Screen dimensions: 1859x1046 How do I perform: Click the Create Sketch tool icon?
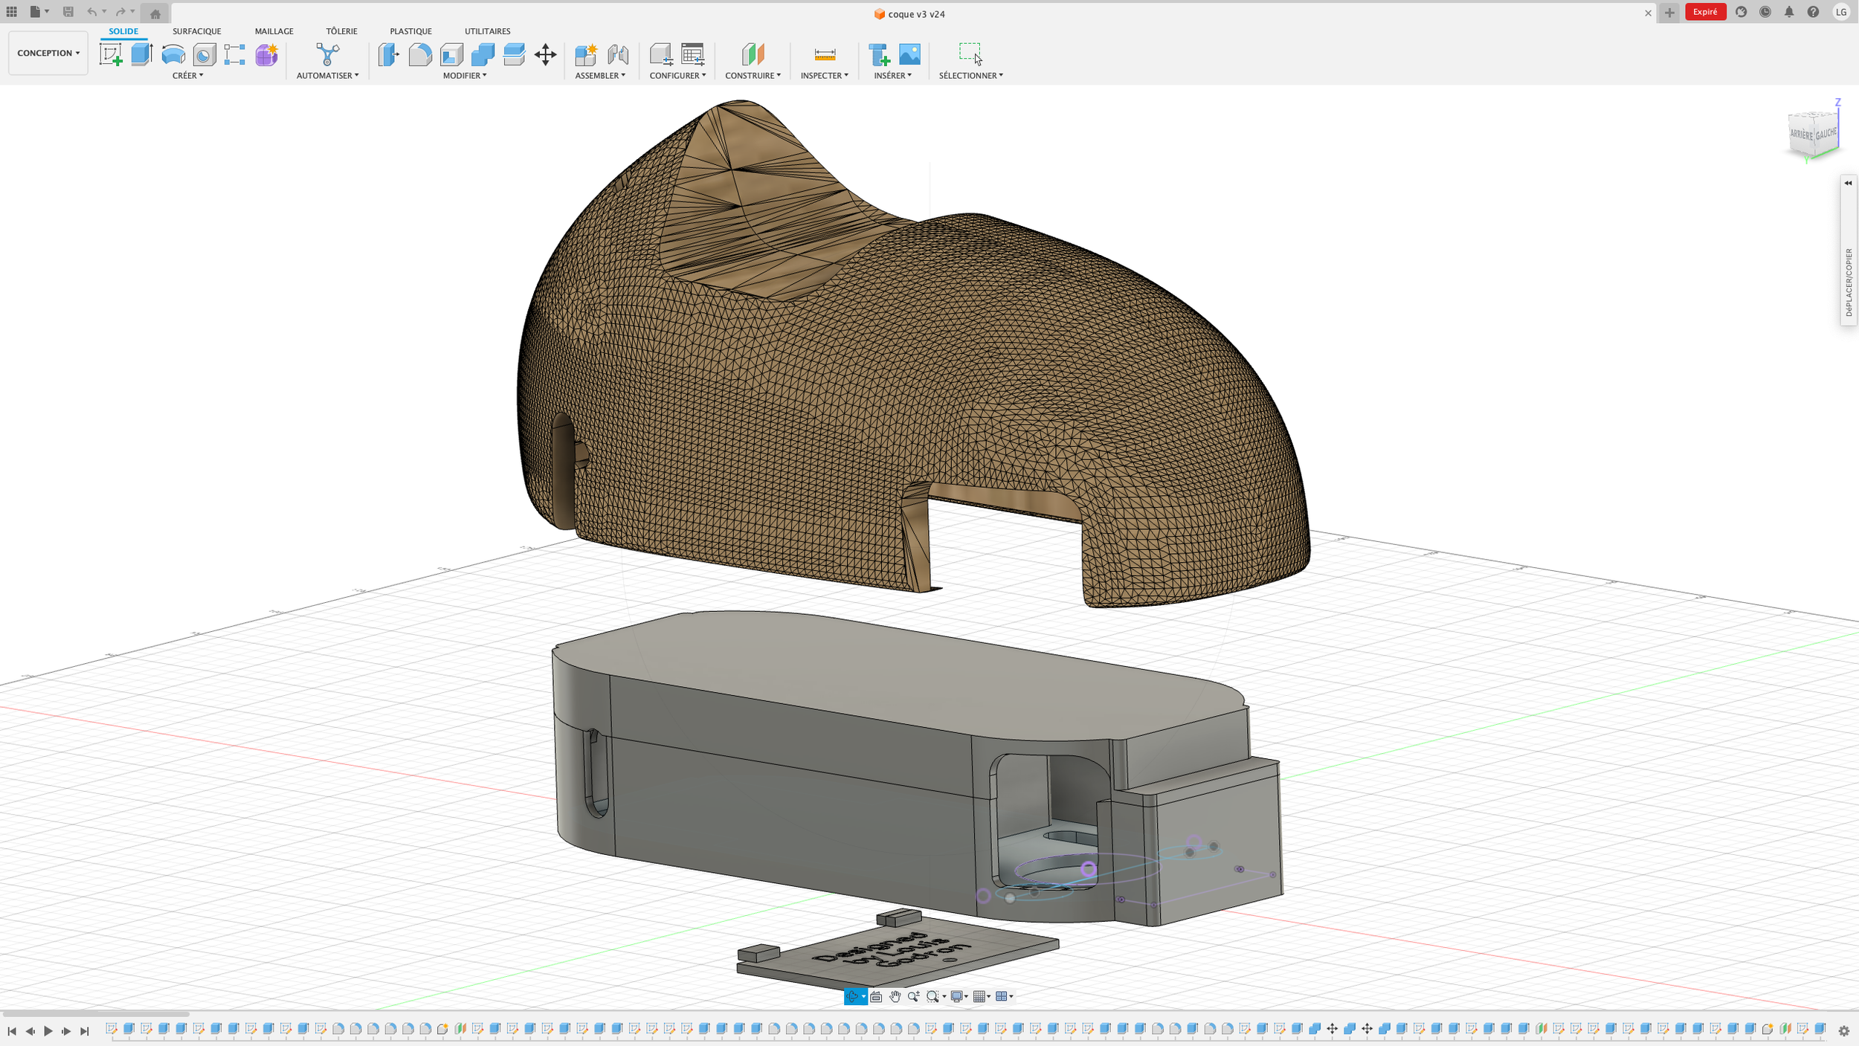pyautogui.click(x=111, y=54)
